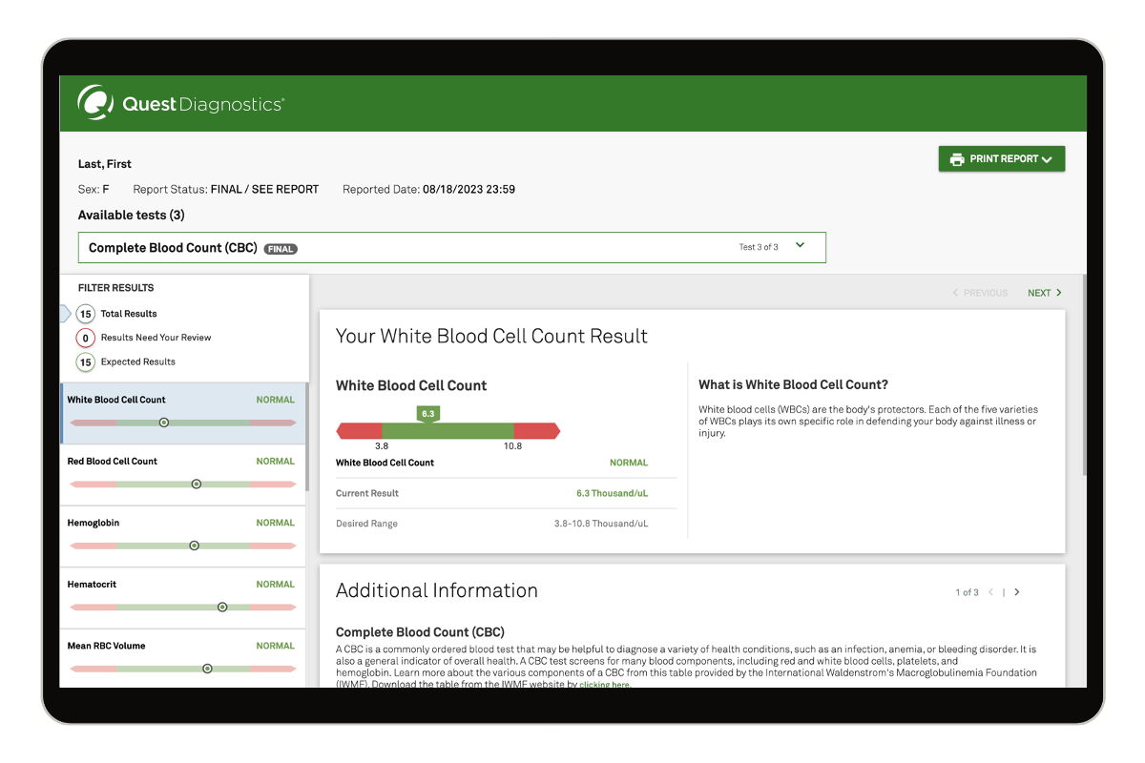
Task: Click the PREVIOUS navigation label
Action: coord(981,293)
